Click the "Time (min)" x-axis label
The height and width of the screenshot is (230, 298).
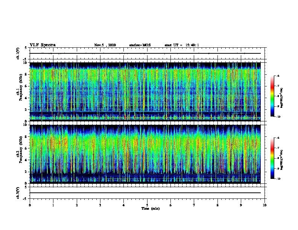pyautogui.click(x=151, y=209)
